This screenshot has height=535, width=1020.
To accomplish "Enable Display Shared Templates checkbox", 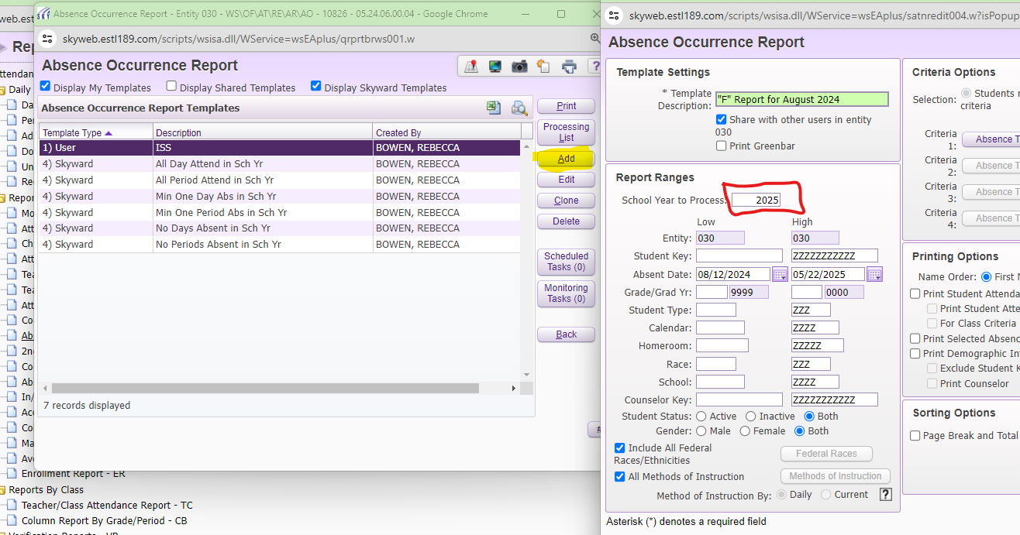I will point(172,87).
